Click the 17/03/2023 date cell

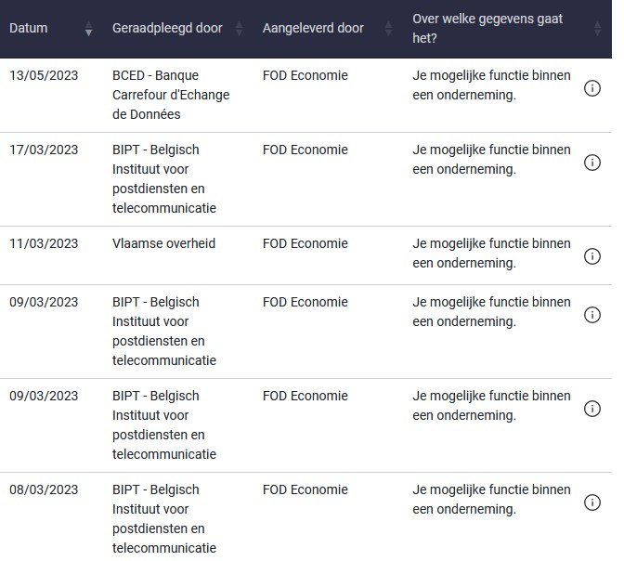pos(44,150)
